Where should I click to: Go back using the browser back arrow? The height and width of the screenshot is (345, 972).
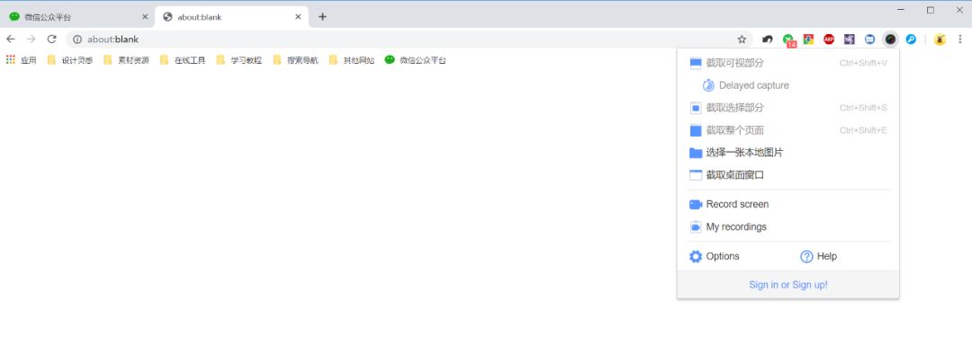(11, 39)
